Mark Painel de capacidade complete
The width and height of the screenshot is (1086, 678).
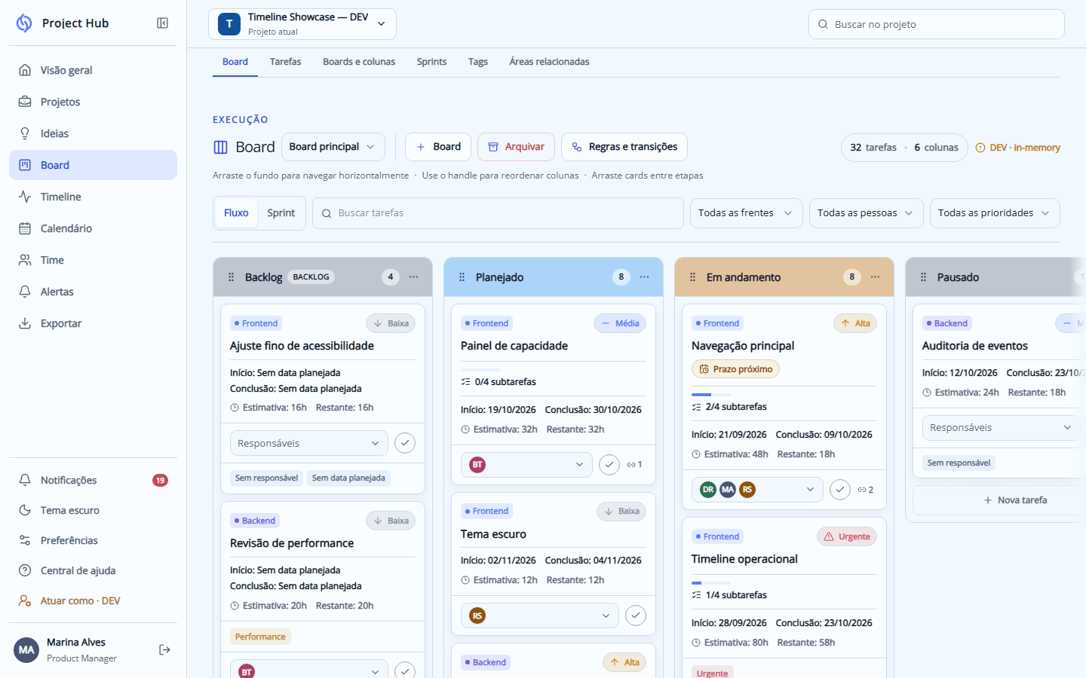[609, 465]
